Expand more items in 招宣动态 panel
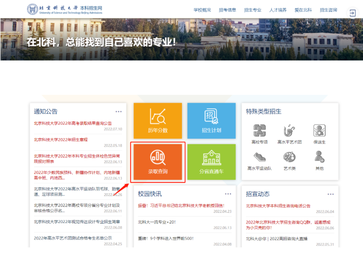This screenshot has width=363, height=253. 330,194
